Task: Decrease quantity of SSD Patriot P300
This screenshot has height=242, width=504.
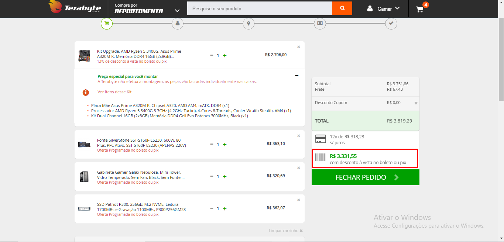Action: coord(212,208)
